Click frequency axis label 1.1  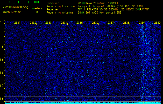pos(2,34)
